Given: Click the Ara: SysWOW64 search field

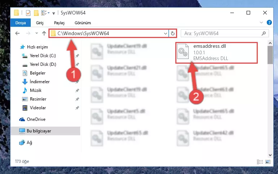Looking at the screenshot, I should [x=222, y=33].
